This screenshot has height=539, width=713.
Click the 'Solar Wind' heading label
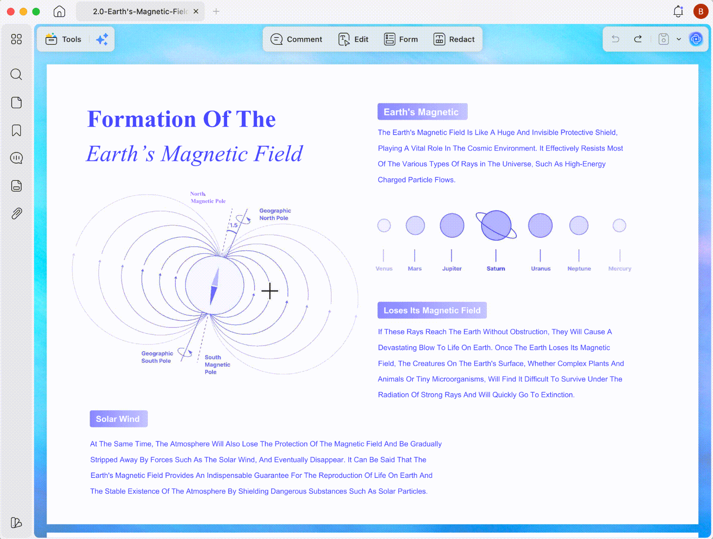point(119,419)
